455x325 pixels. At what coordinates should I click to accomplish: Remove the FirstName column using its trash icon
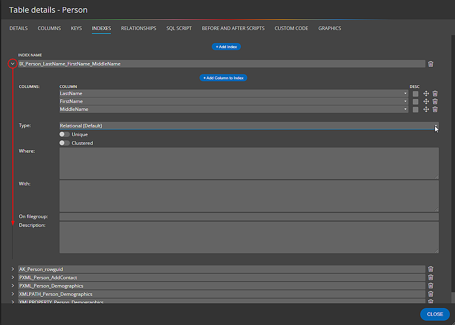pos(435,101)
